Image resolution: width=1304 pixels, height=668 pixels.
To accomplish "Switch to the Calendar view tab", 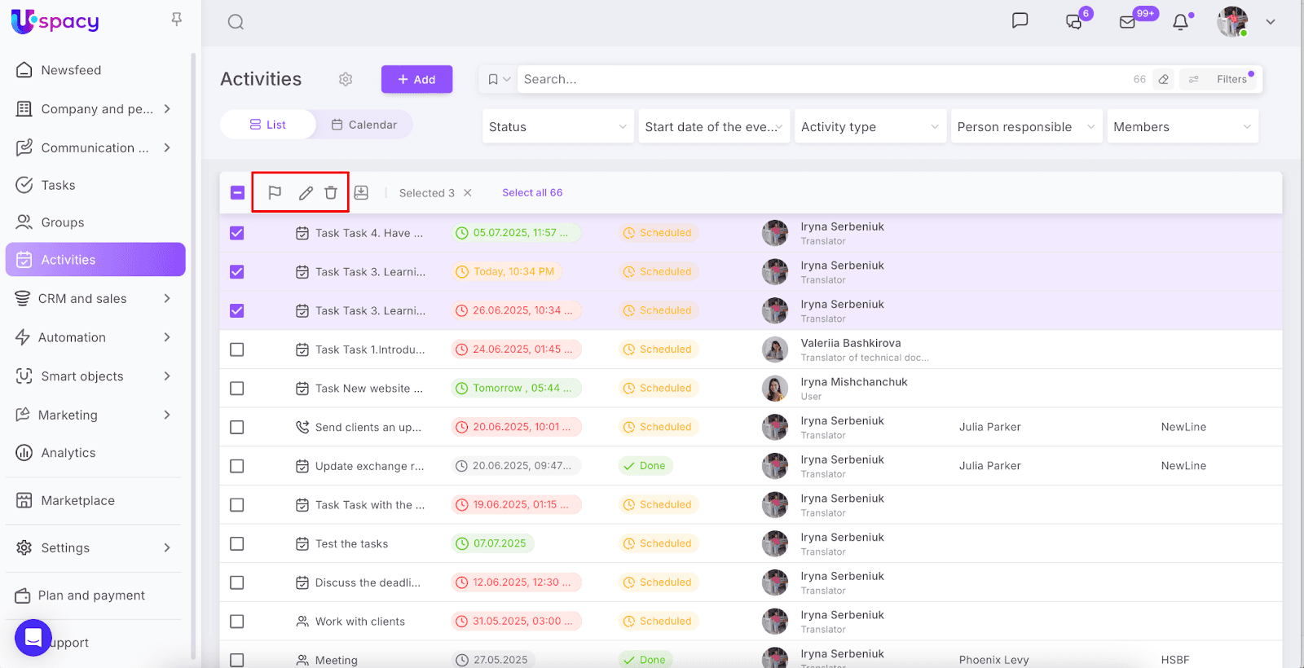I will point(364,125).
